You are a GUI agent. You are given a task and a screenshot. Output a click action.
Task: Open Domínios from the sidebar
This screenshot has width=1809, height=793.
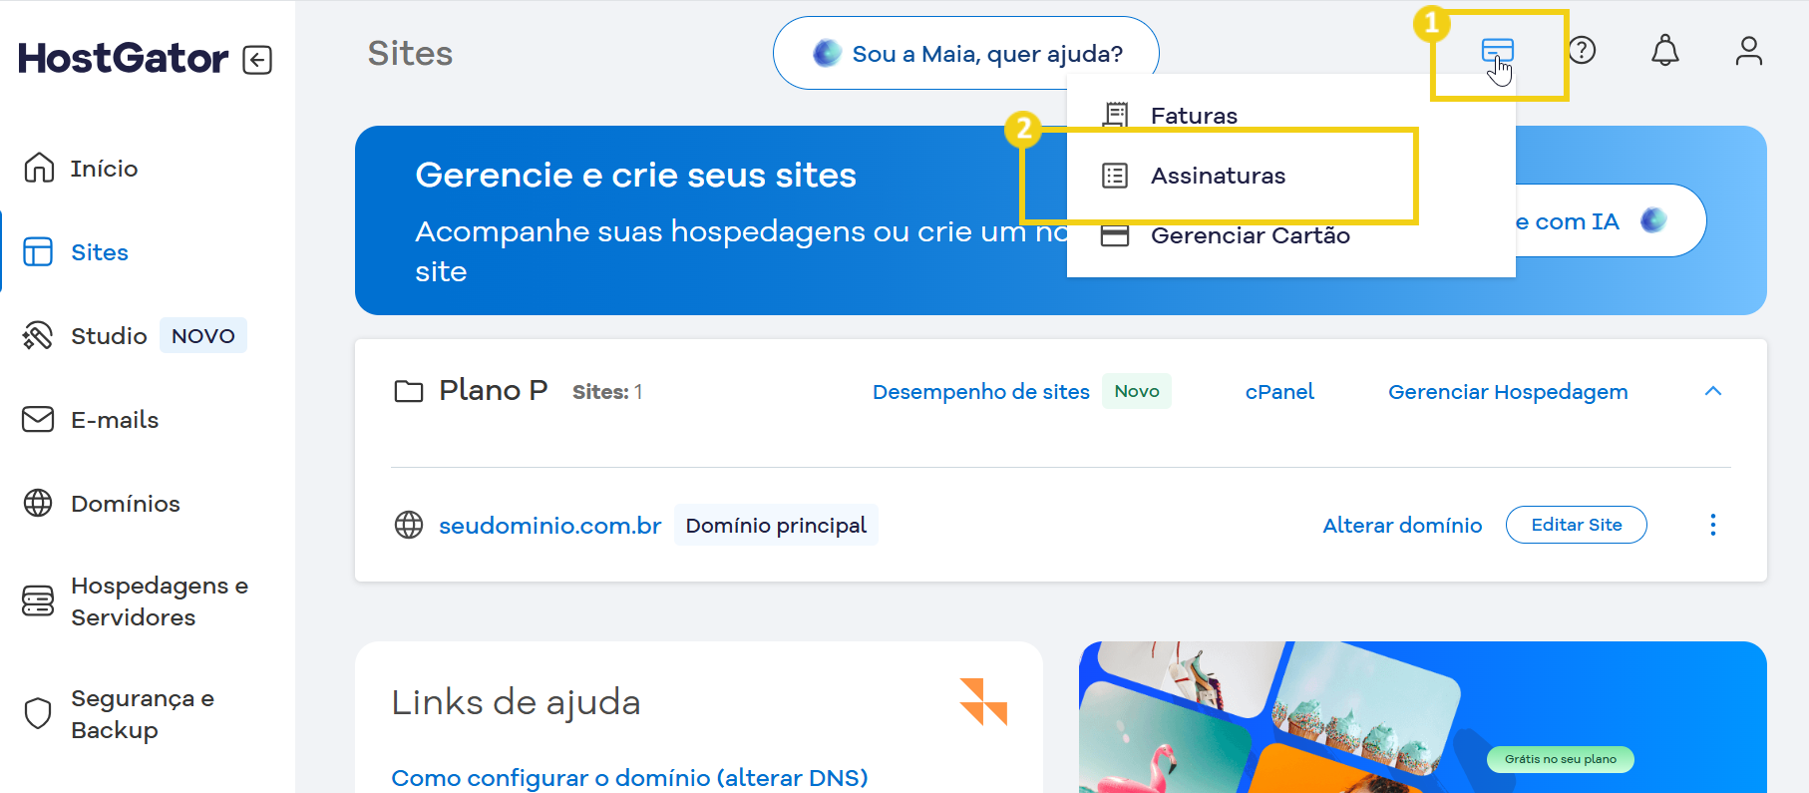[125, 504]
